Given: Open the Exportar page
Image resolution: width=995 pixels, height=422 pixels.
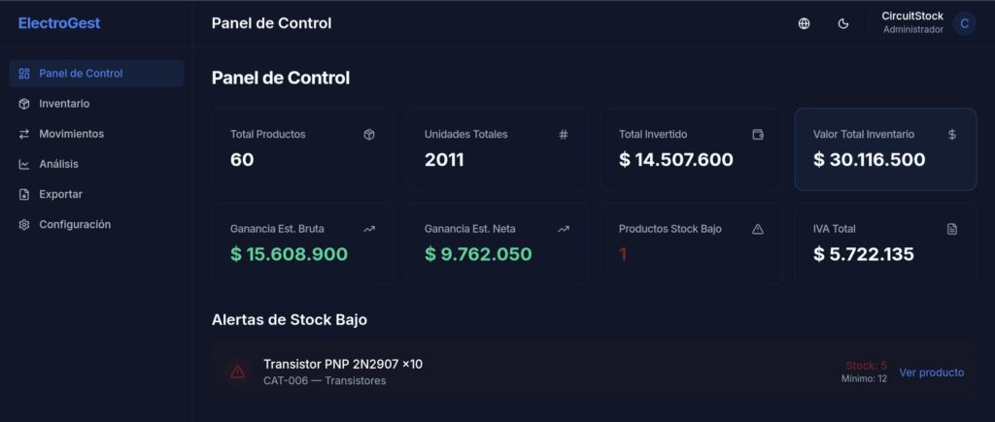Looking at the screenshot, I should click(x=60, y=194).
